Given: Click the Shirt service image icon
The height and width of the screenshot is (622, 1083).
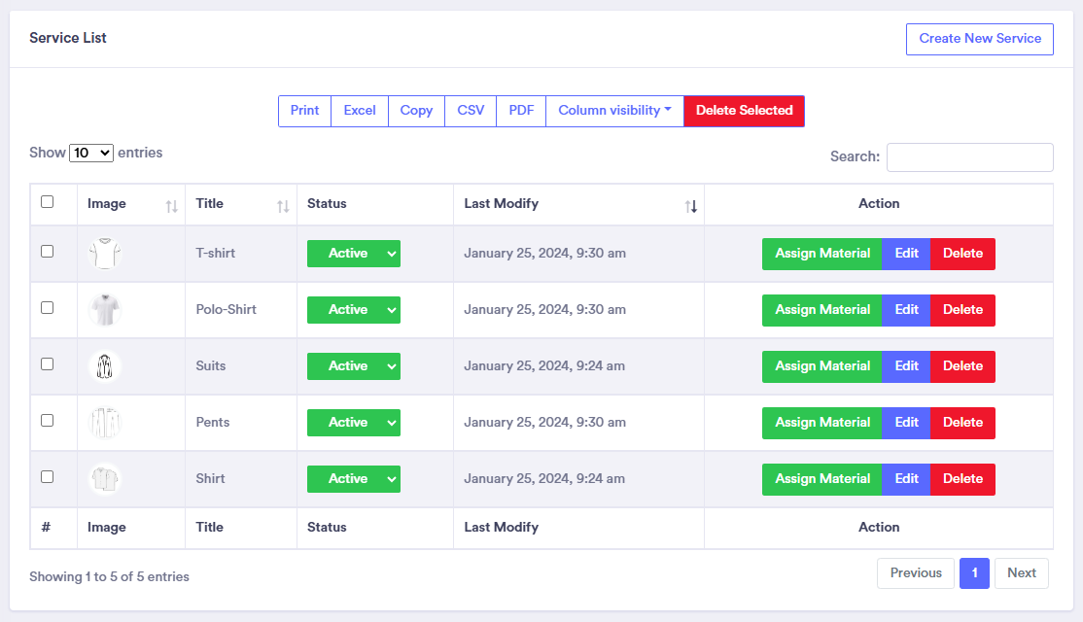Looking at the screenshot, I should (104, 479).
